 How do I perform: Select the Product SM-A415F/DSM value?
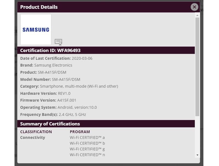pos(52,72)
